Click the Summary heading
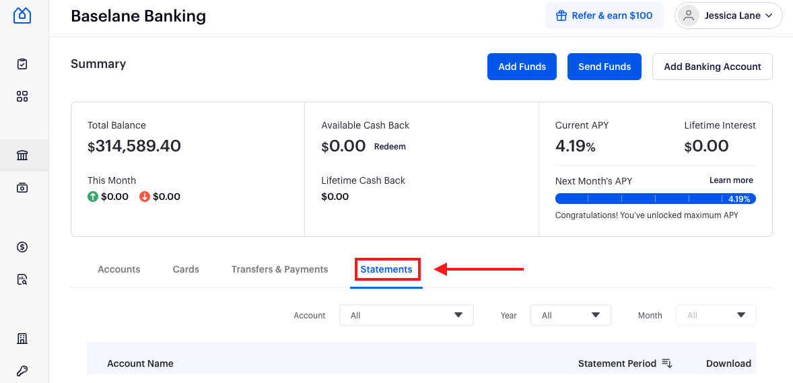This screenshot has width=793, height=383. pyautogui.click(x=98, y=64)
